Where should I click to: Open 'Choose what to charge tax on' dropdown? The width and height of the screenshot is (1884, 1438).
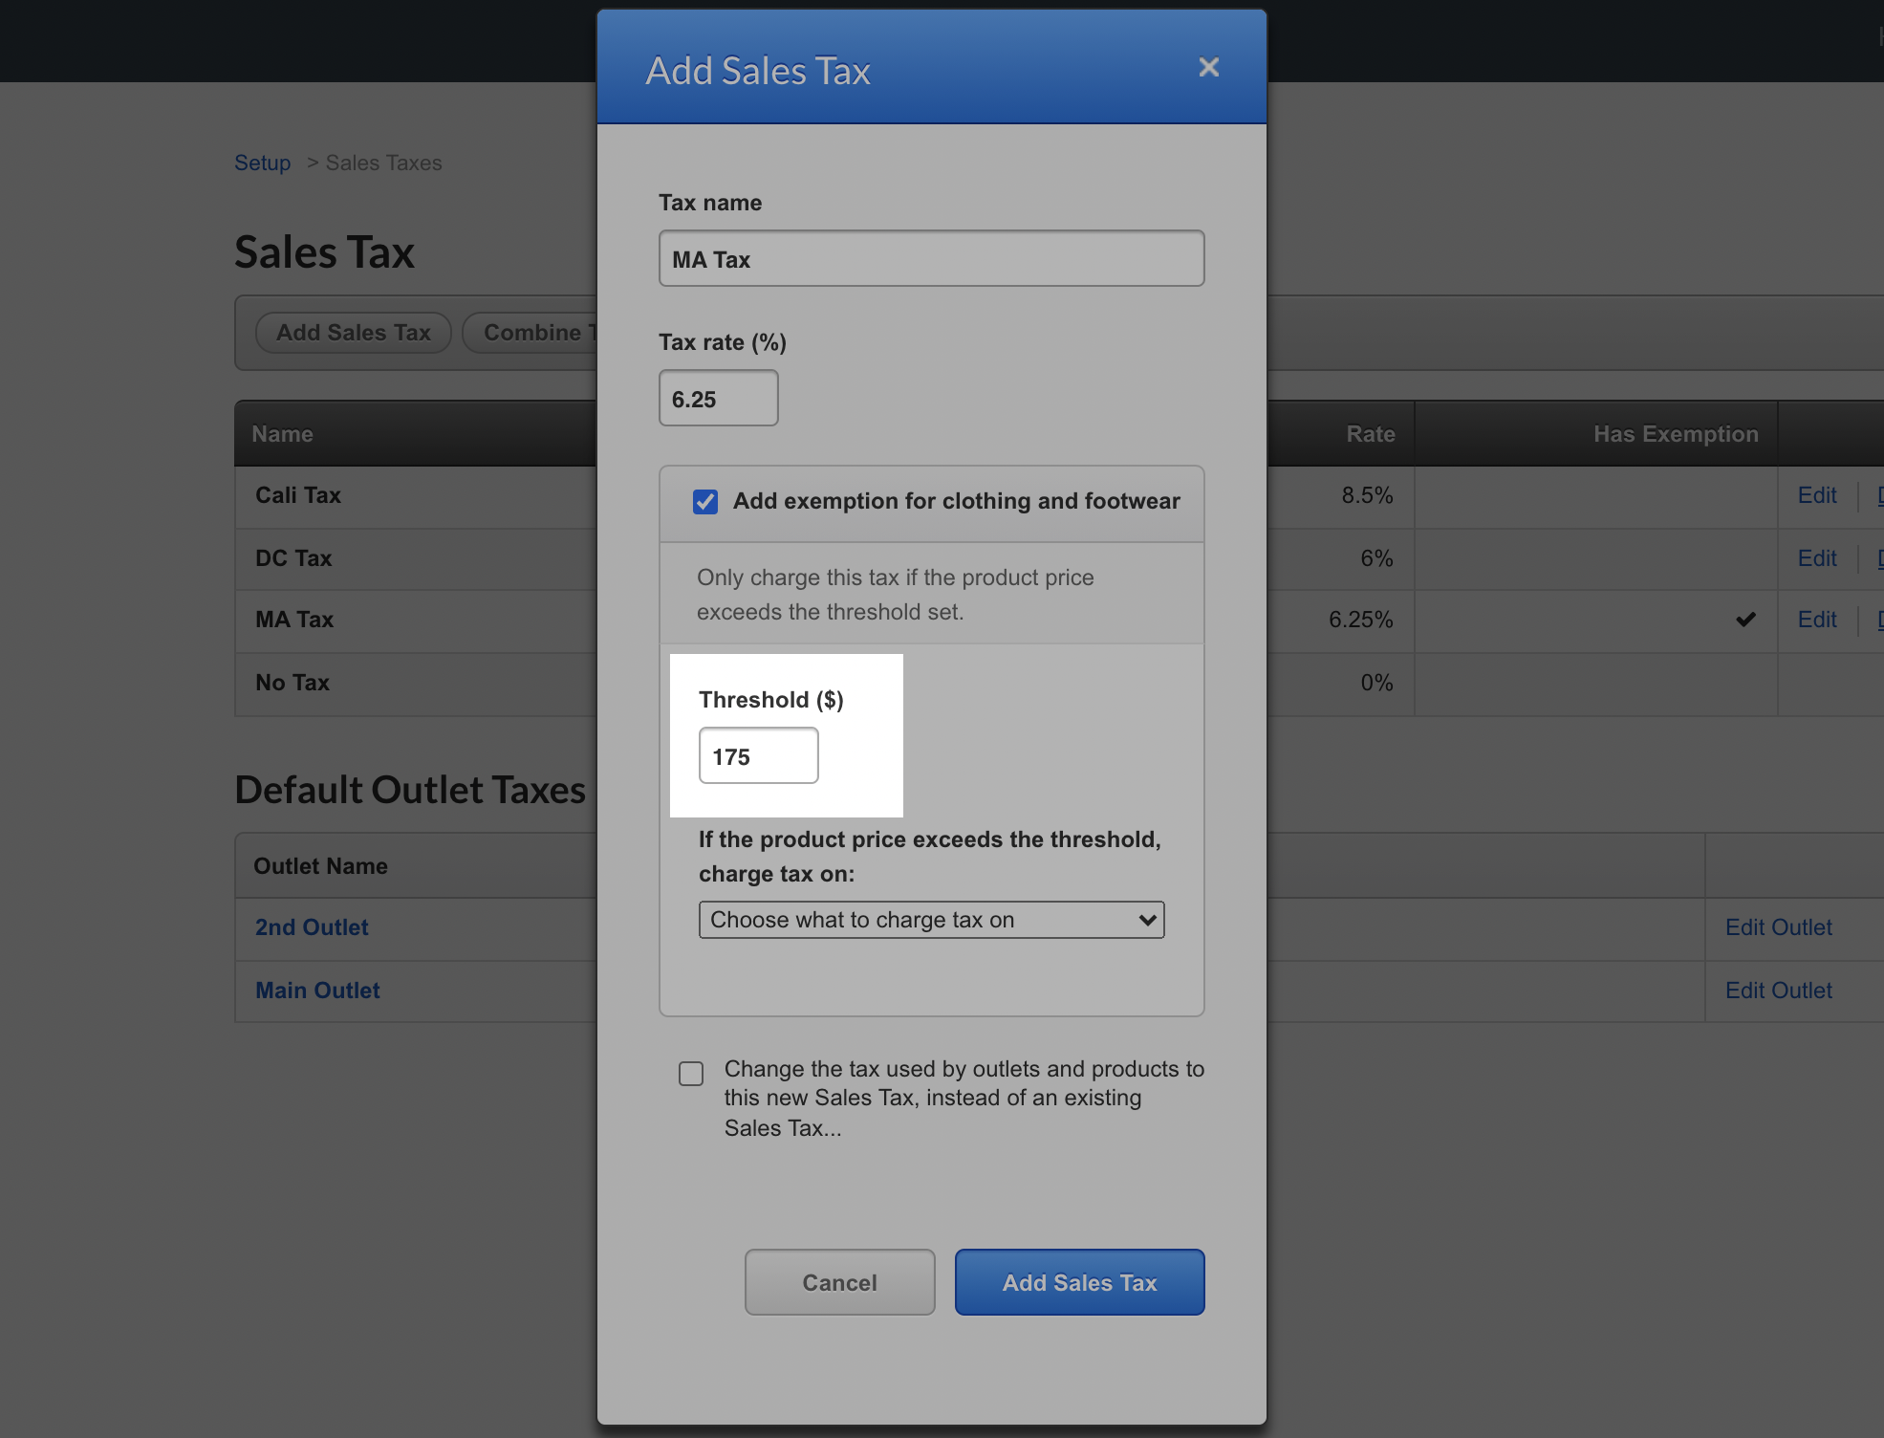931,920
